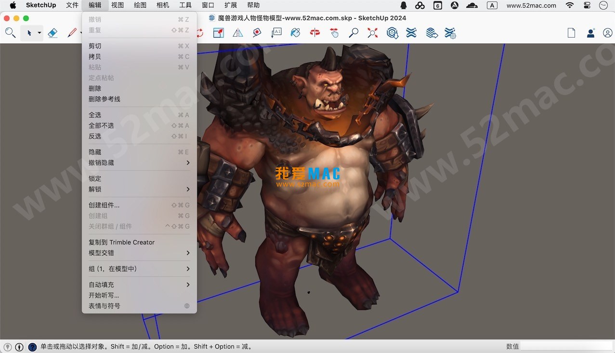Image resolution: width=615 pixels, height=353 pixels.
Task: Select the Paint Bucket tool
Action: [296, 33]
